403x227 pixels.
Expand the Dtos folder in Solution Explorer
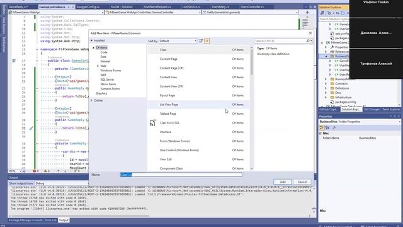[x=326, y=93]
